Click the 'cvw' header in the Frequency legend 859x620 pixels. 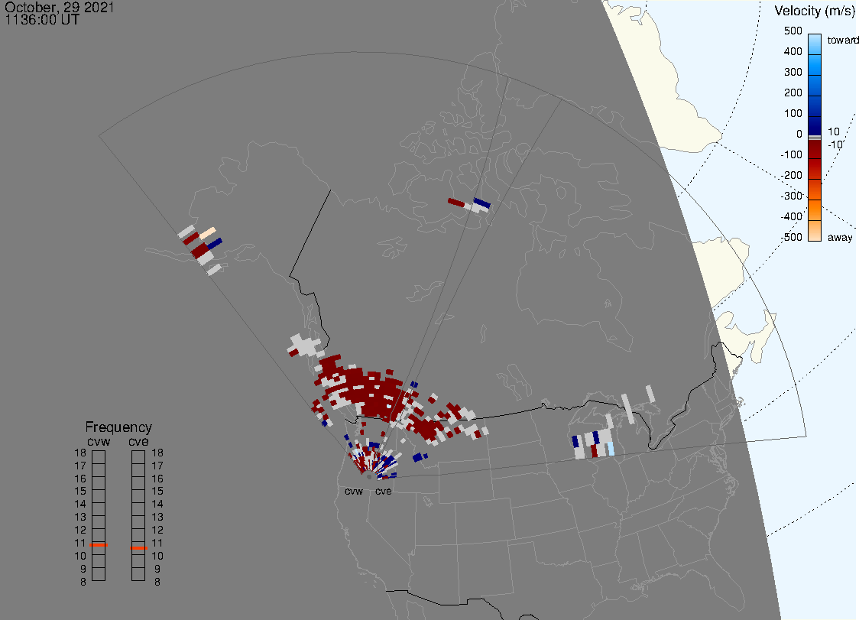tap(99, 441)
